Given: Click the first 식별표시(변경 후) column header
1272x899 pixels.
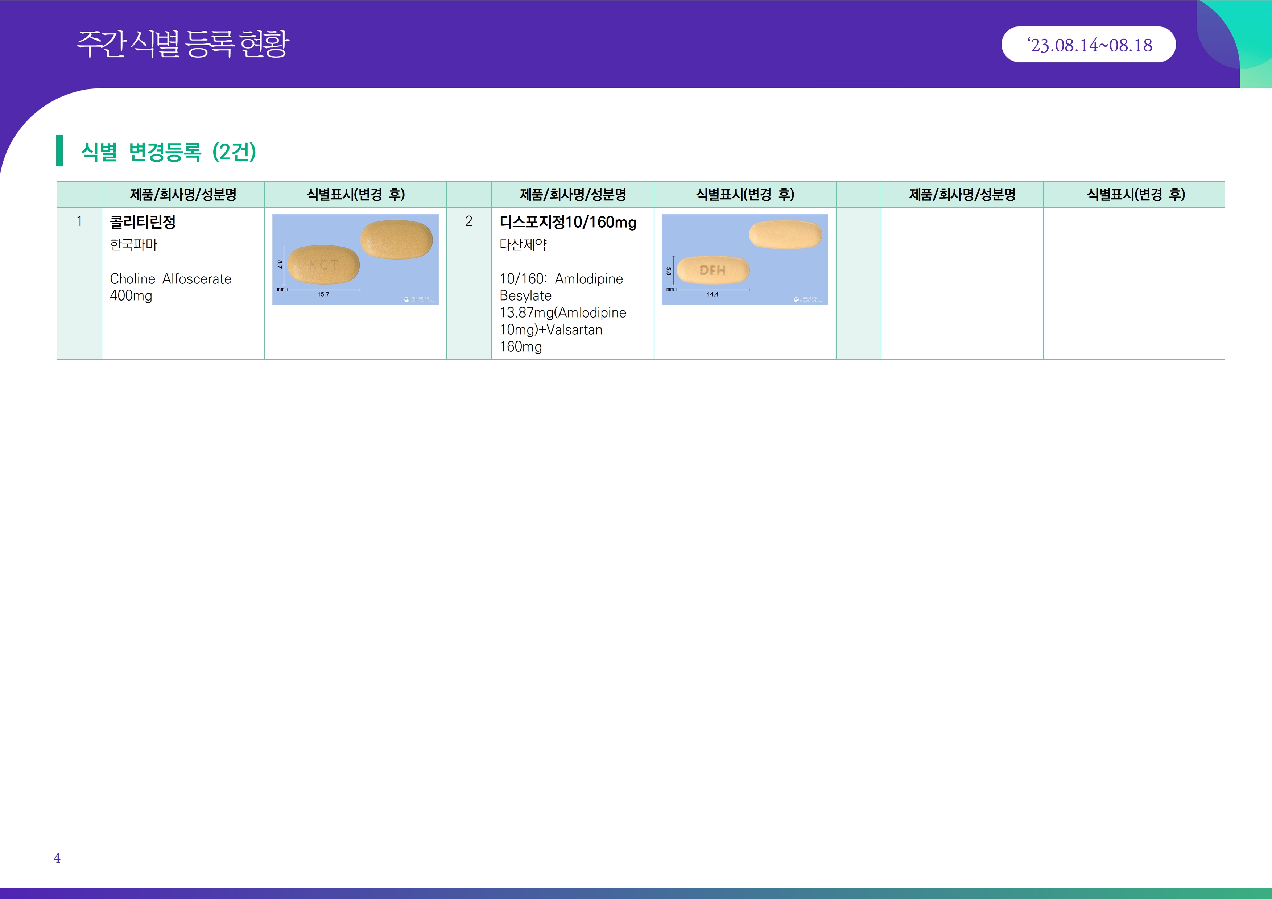Looking at the screenshot, I should (356, 194).
